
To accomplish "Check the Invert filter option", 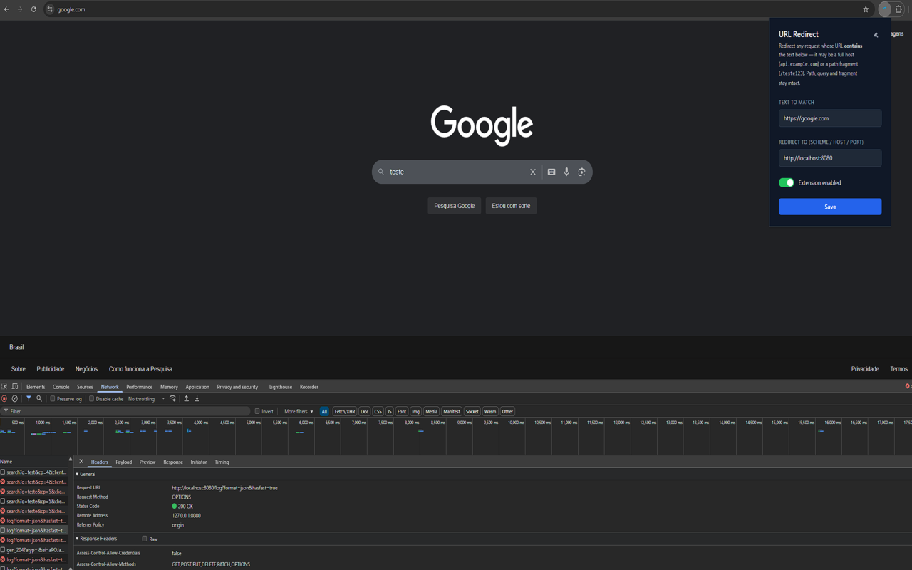I will (257, 411).
